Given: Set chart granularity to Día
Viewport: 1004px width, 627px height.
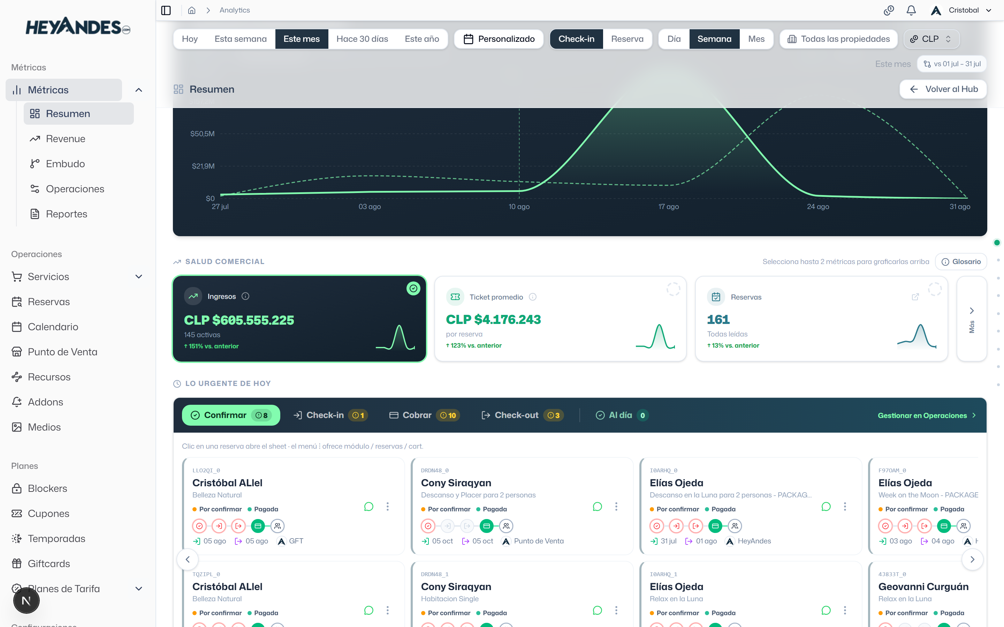Looking at the screenshot, I should [674, 39].
